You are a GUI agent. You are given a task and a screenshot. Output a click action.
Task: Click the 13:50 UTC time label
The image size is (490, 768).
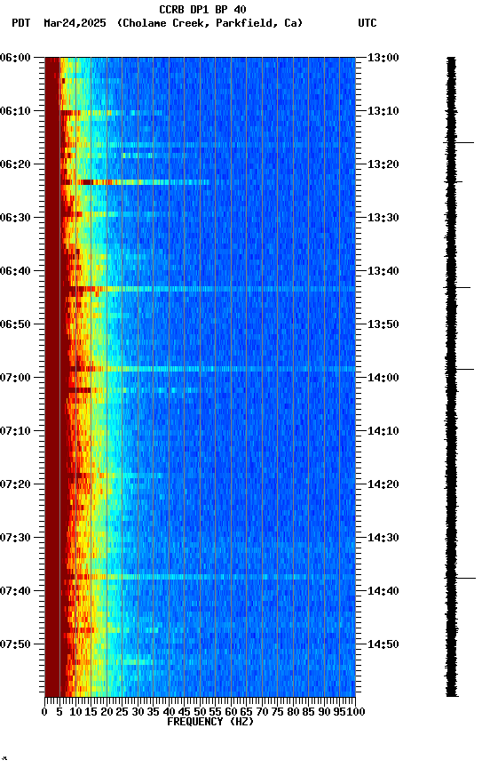[383, 324]
